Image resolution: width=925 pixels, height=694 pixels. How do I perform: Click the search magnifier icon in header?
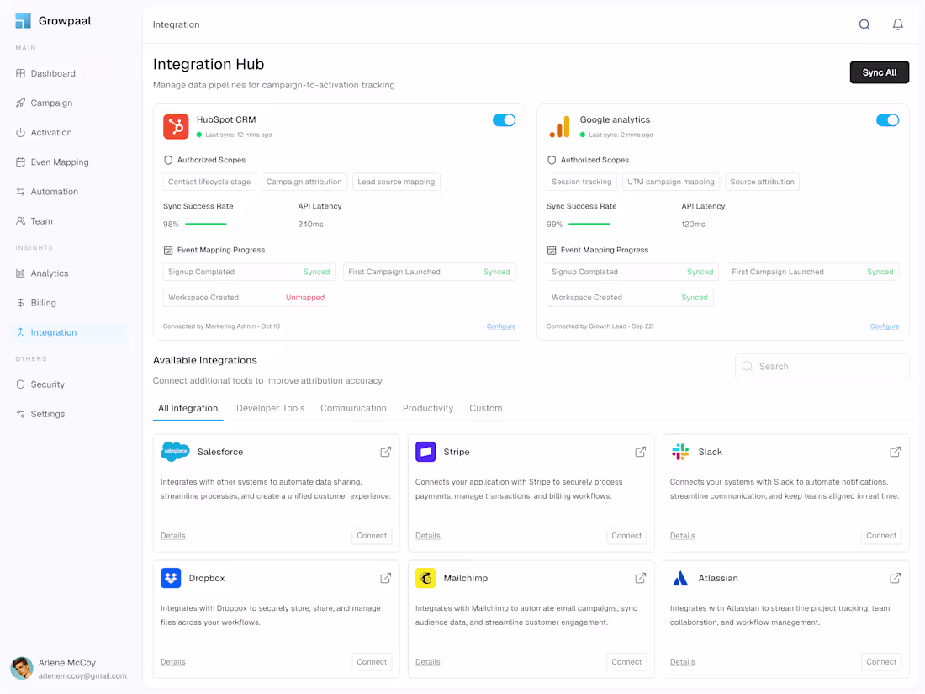pyautogui.click(x=864, y=24)
